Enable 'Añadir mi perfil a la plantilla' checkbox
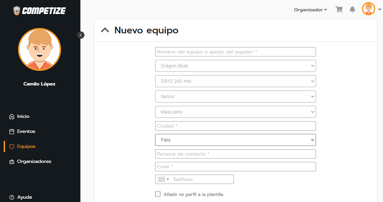 [x=158, y=194]
